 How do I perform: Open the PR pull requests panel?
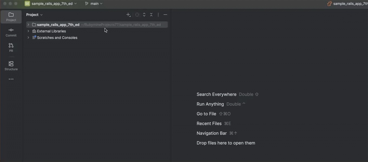click(x=11, y=48)
